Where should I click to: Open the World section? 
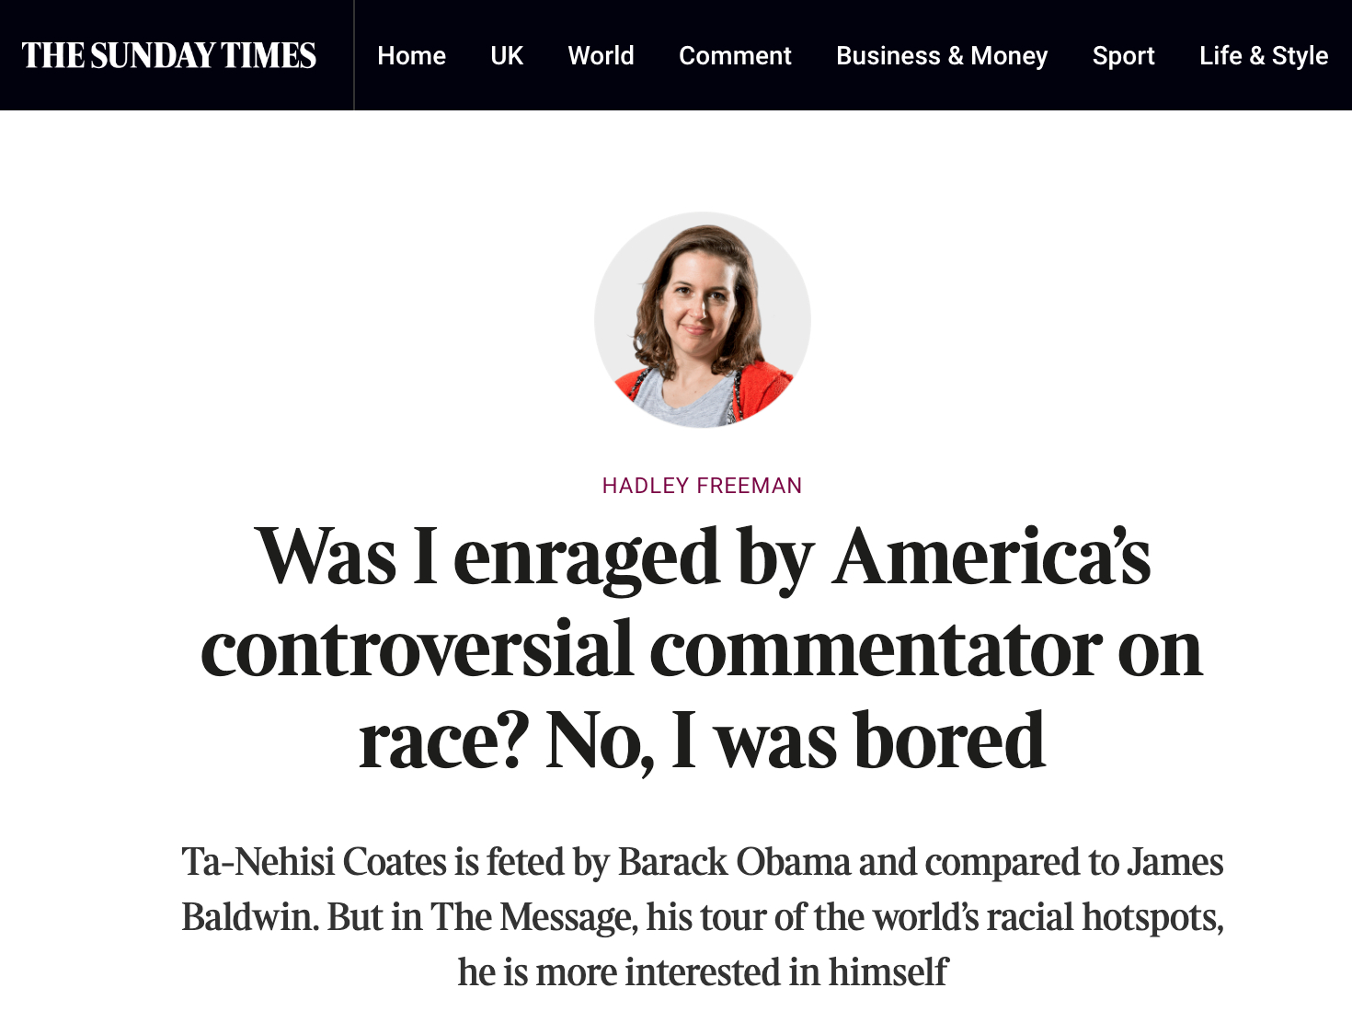pos(601,56)
